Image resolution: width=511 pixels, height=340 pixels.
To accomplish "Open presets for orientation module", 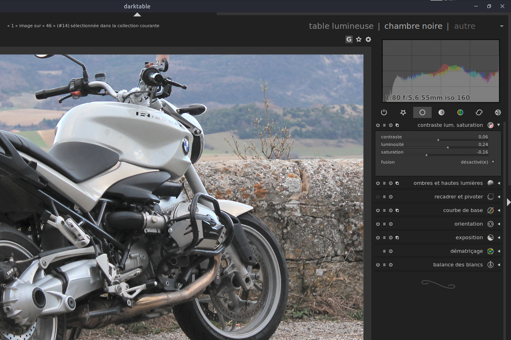I will 384,224.
